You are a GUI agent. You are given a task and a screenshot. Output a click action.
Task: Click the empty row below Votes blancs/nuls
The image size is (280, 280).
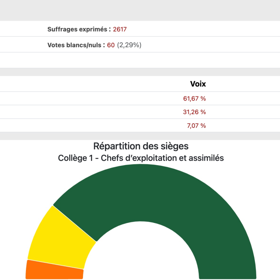(x=140, y=60)
